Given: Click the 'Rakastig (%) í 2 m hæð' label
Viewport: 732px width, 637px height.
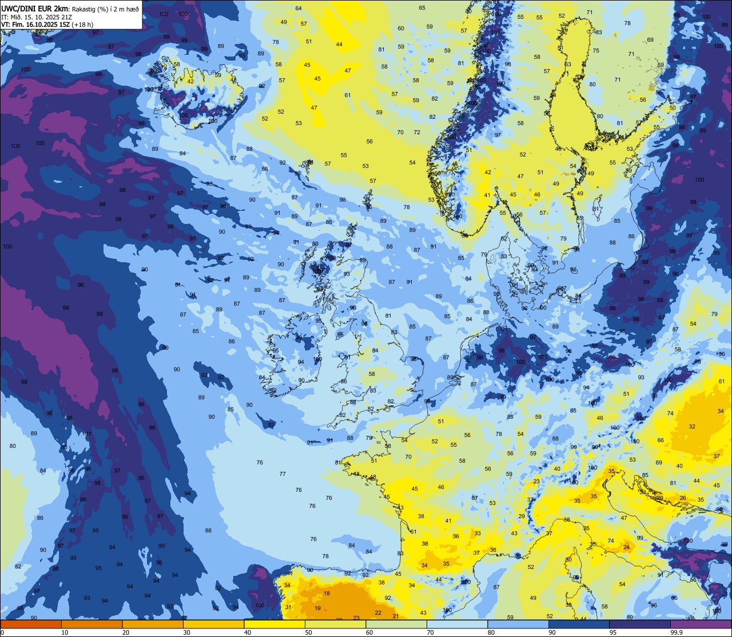Looking at the screenshot, I should pyautogui.click(x=105, y=8).
